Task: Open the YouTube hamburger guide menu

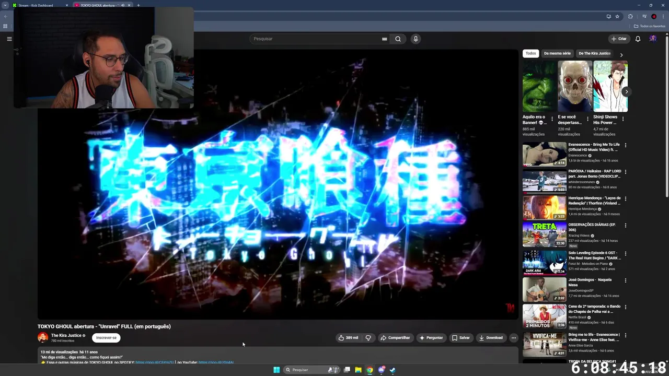Action: pos(9,39)
